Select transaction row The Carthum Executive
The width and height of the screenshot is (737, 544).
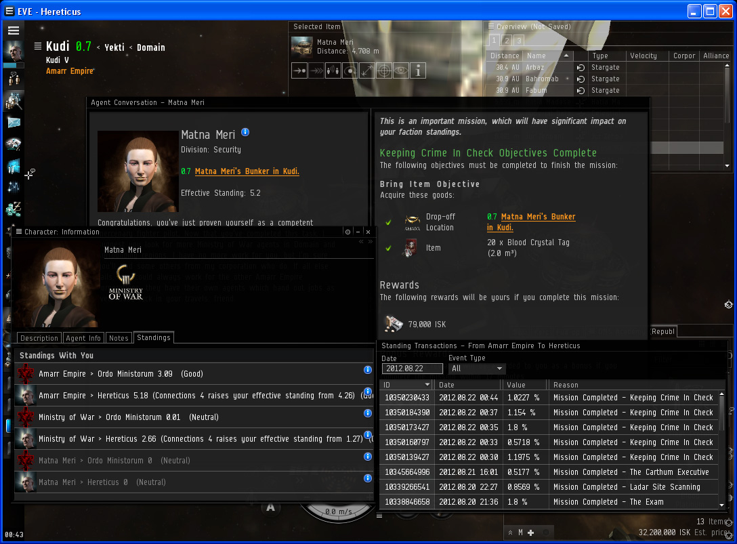[549, 472]
